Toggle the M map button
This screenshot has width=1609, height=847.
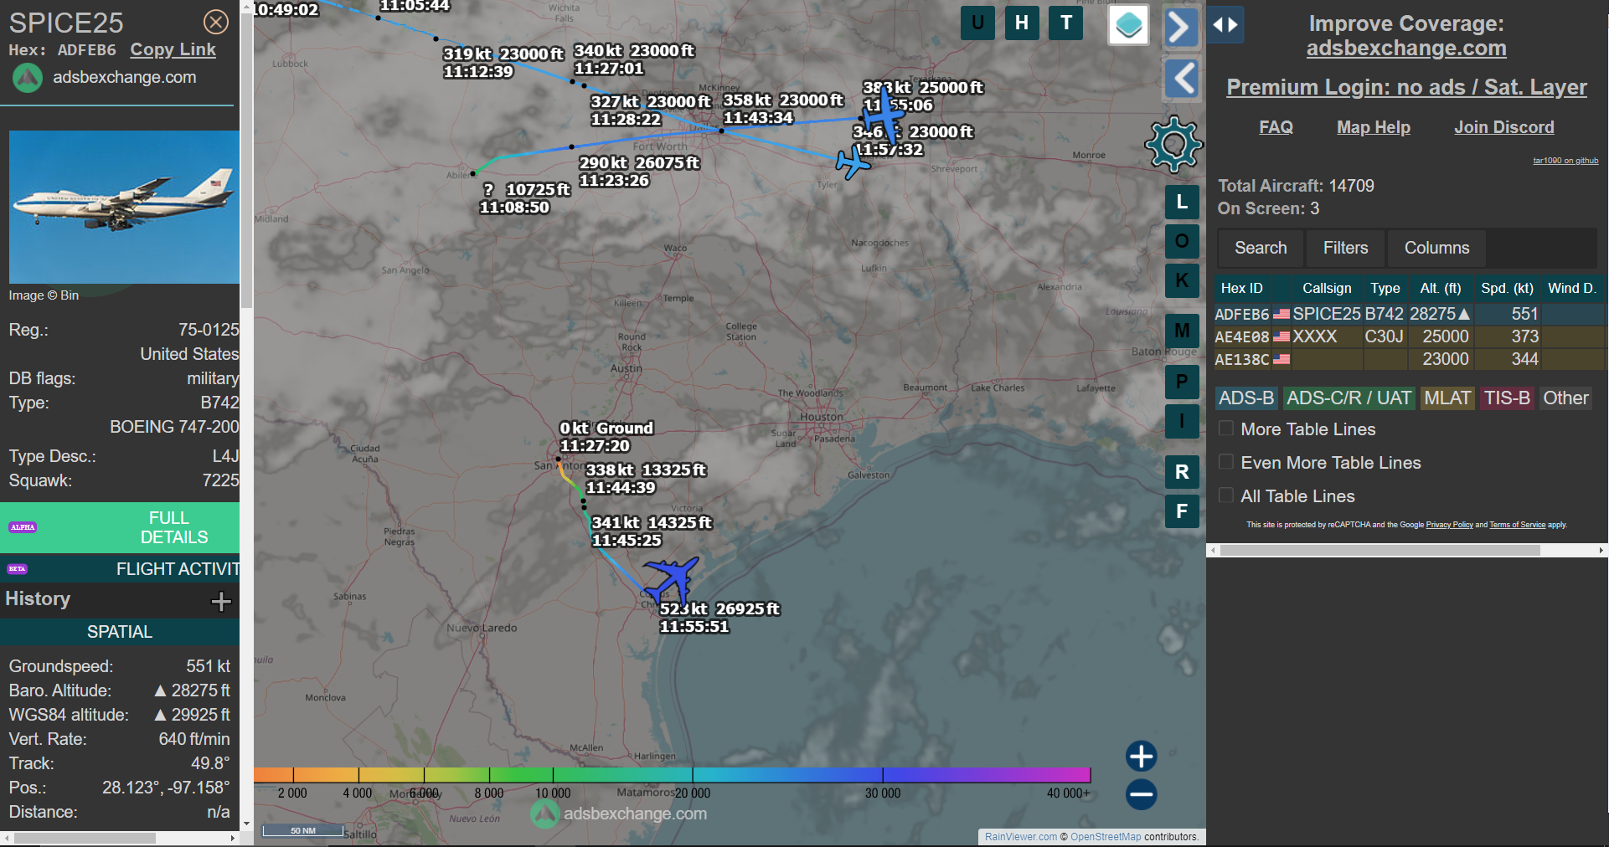tap(1182, 331)
